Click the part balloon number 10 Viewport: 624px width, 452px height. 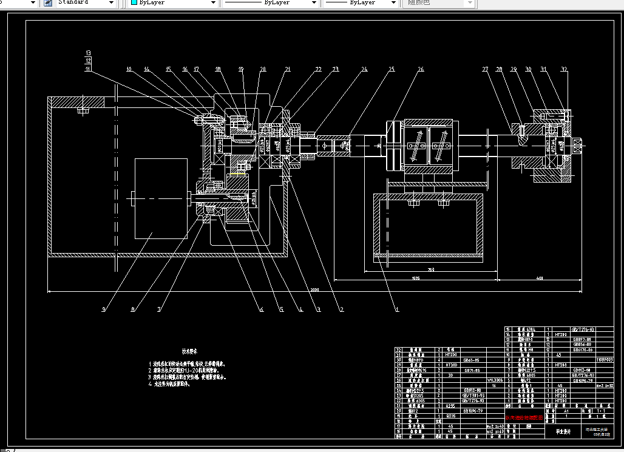129,69
